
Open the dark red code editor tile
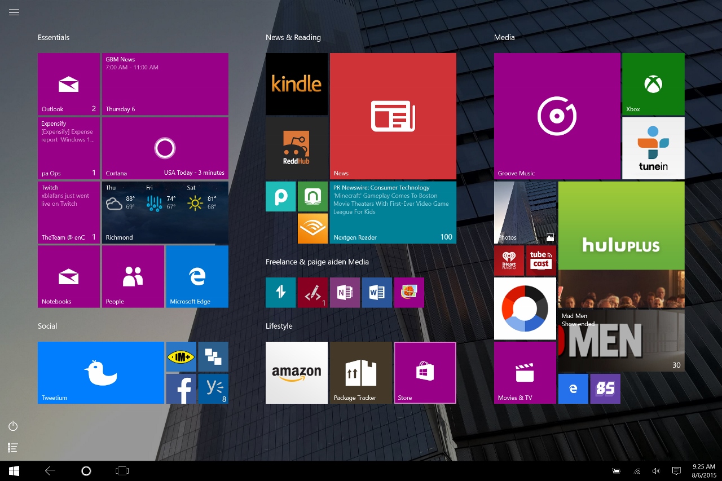coord(312,292)
